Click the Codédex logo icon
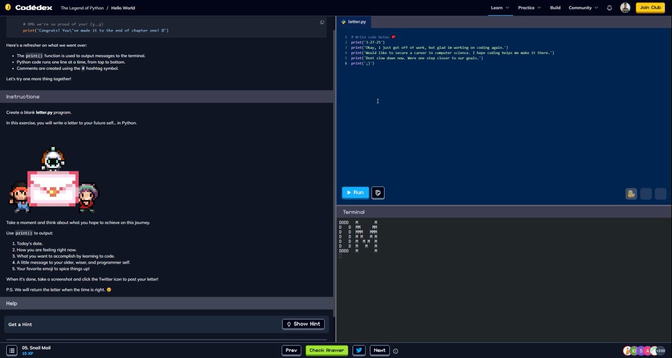Image resolution: width=672 pixels, height=358 pixels. click(8, 8)
